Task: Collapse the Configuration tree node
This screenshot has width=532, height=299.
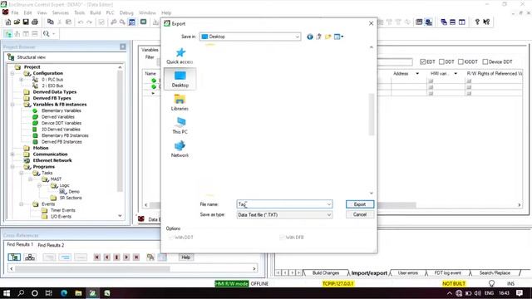Action: tap(12, 73)
